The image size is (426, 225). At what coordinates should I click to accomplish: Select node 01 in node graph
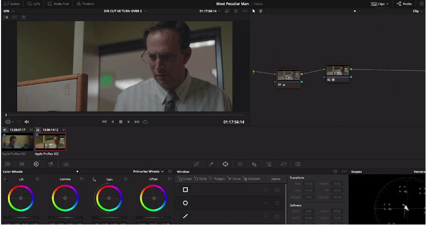[x=288, y=78]
